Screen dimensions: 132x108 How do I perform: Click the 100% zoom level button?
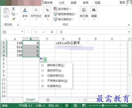coord(124,106)
